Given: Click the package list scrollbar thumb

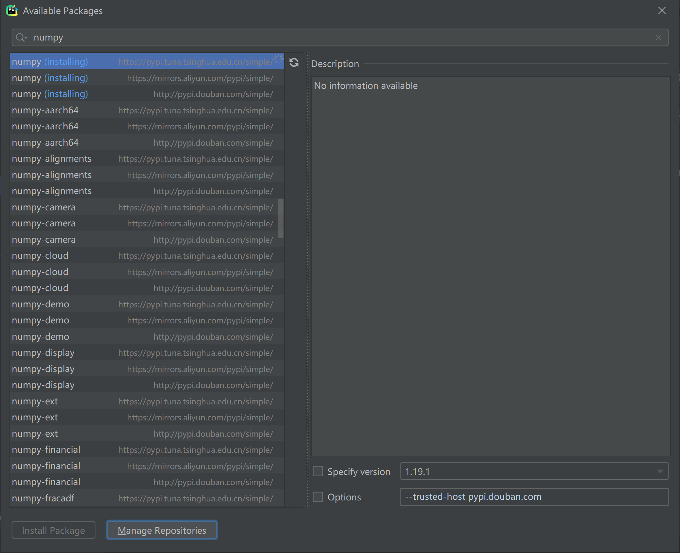Looking at the screenshot, I should [281, 219].
